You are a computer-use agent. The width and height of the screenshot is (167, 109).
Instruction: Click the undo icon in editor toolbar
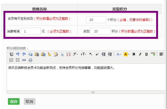[x=17, y=54]
